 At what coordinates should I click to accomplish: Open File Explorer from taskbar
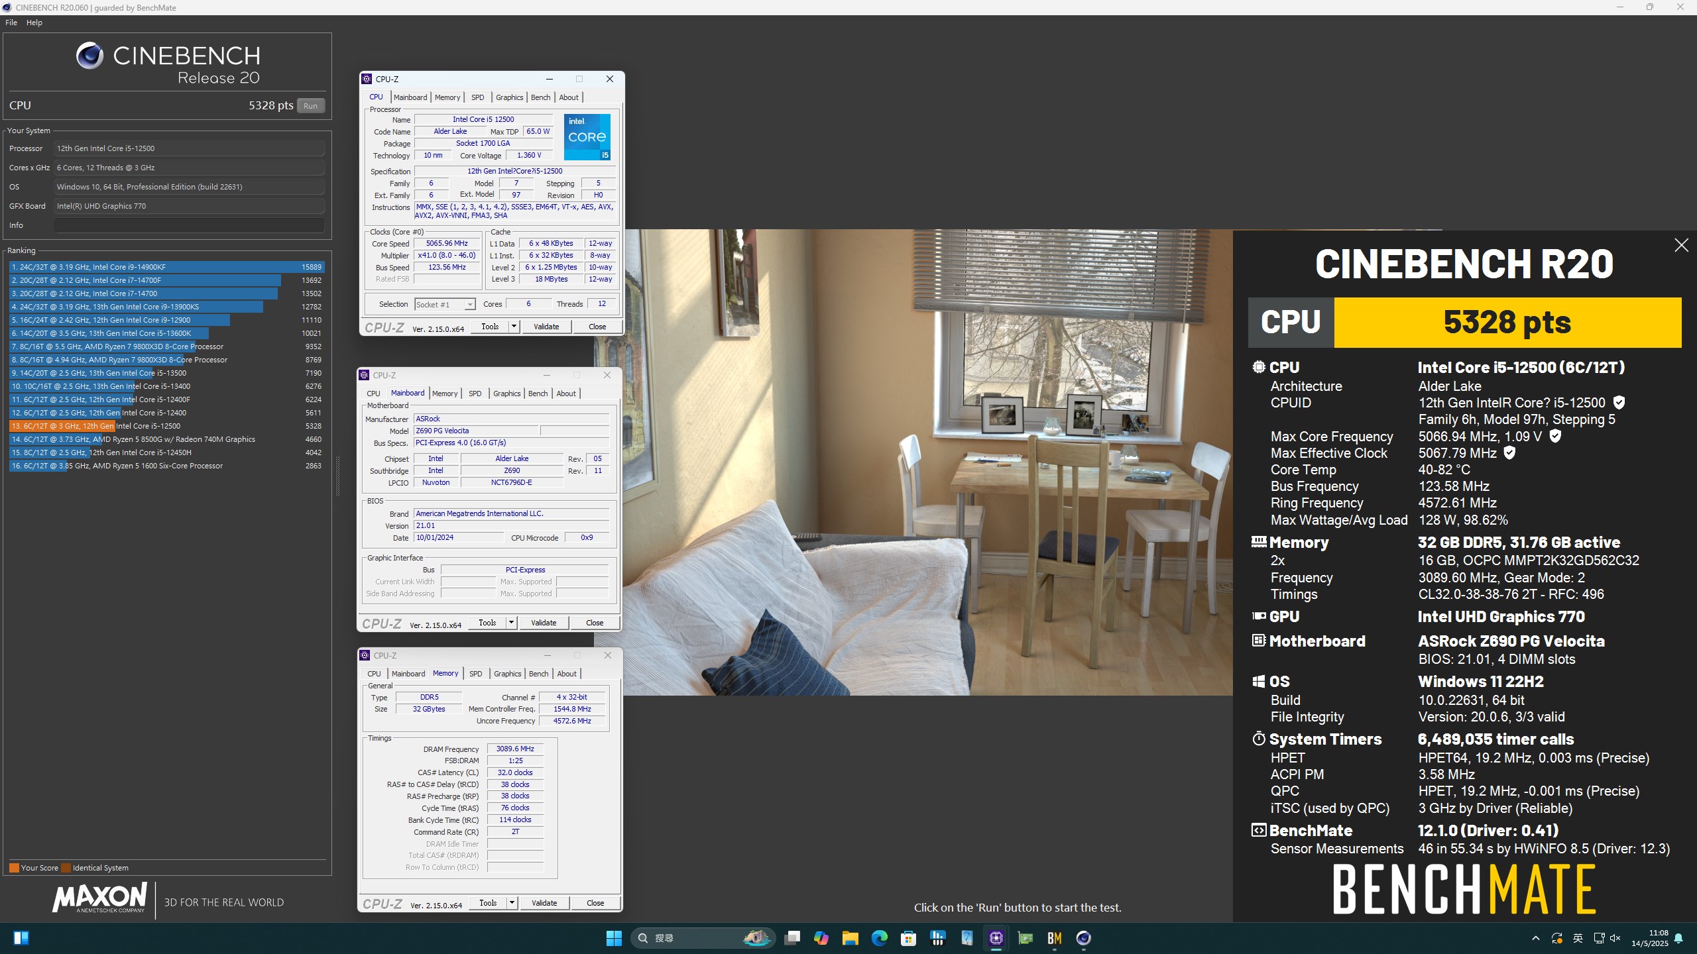(850, 938)
